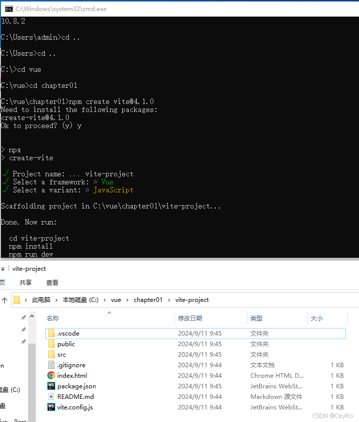Sort files by 名称 column header
Screen dimensions: 359x422
click(110, 319)
